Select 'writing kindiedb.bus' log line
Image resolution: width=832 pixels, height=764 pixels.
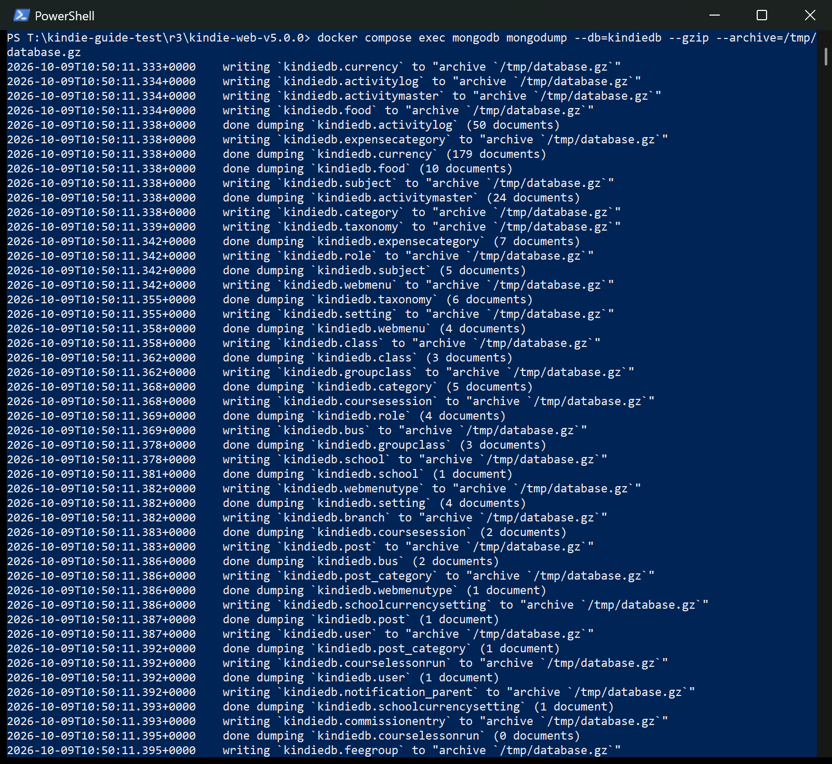click(297, 431)
